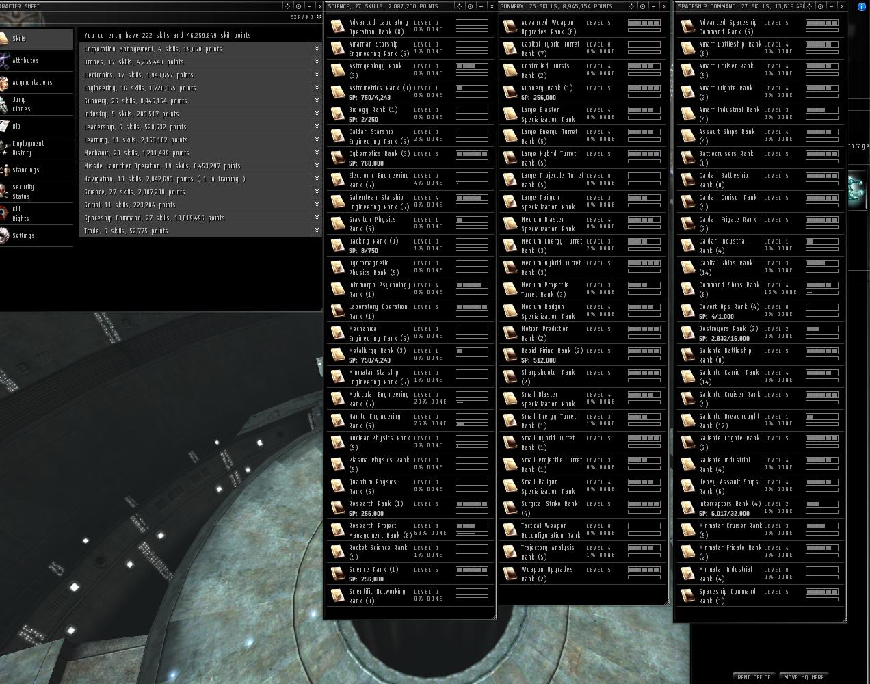This screenshot has height=684, width=870.
Task: Click the Covert Ops skill book icon
Action: pos(687,311)
